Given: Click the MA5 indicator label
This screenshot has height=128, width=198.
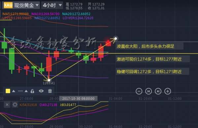Looking at the screenshot, I should coord(16,14).
